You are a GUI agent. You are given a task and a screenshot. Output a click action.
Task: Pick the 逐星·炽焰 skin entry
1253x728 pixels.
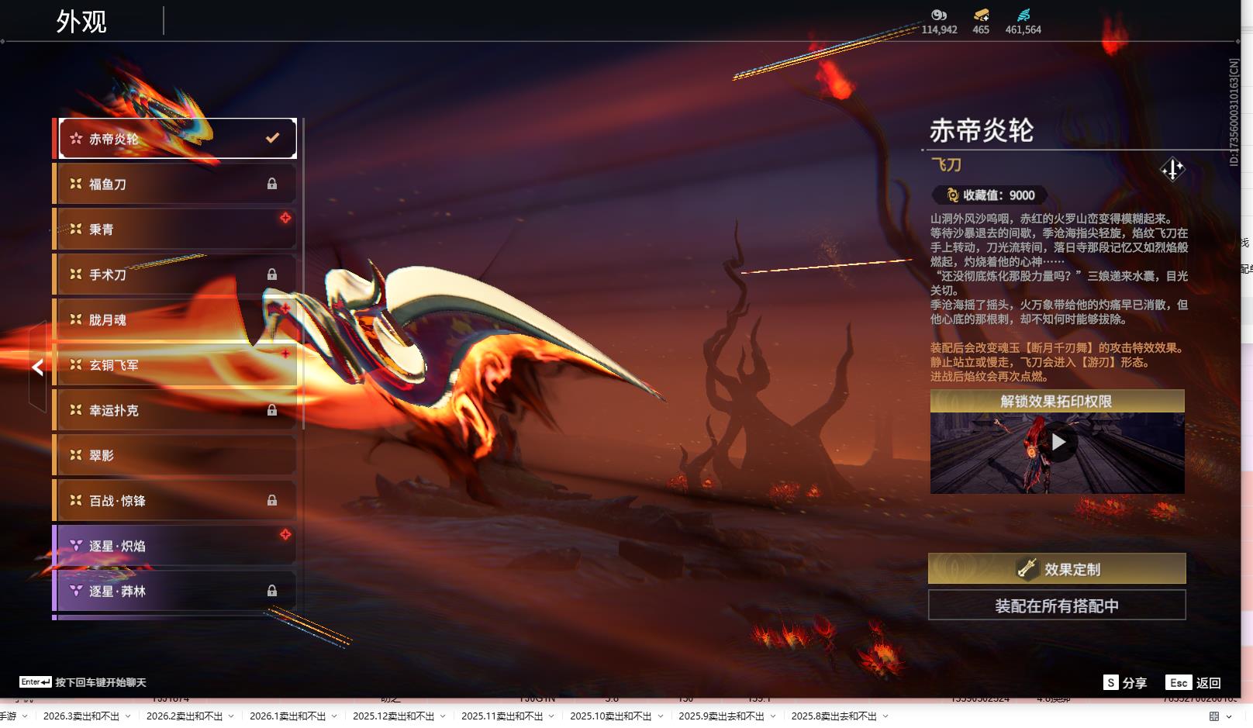click(178, 546)
